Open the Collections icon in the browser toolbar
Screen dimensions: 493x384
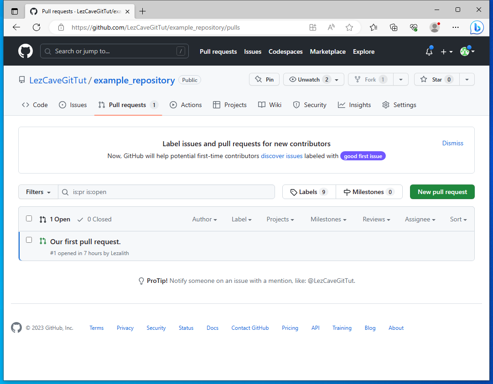pyautogui.click(x=393, y=27)
